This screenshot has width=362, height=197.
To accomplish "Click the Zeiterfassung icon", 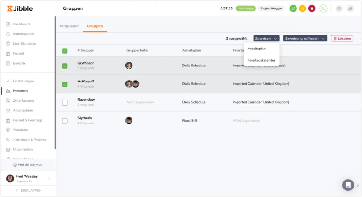I will (x=8, y=101).
